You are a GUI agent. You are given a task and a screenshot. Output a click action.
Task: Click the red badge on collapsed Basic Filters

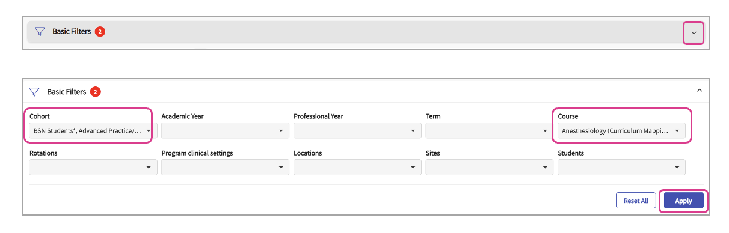tap(100, 31)
